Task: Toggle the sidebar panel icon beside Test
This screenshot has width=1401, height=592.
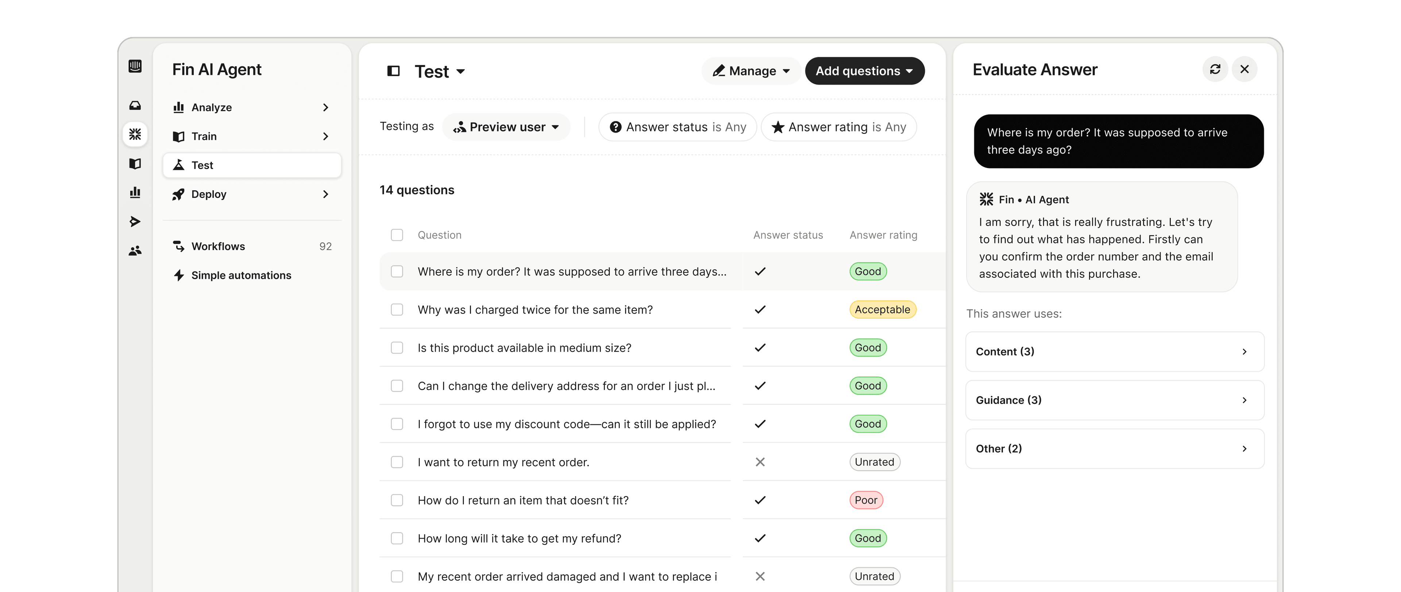Action: click(393, 71)
